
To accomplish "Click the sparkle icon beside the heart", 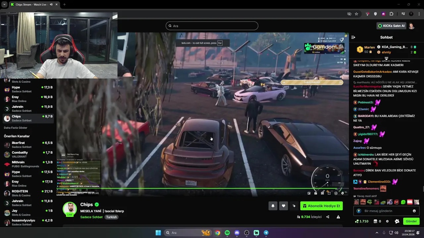I will click(294, 206).
